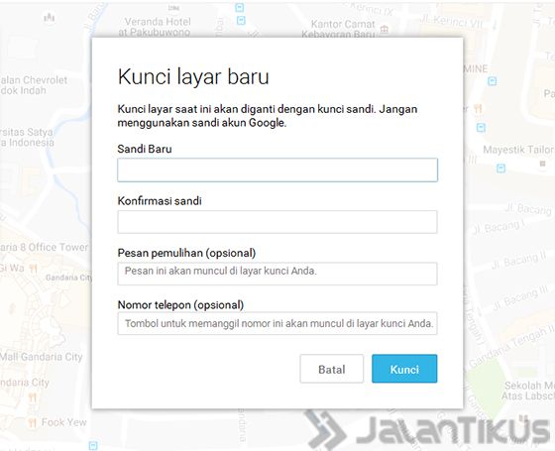Confirm with the blue Kunci button
This screenshot has width=555, height=451.
pos(404,369)
